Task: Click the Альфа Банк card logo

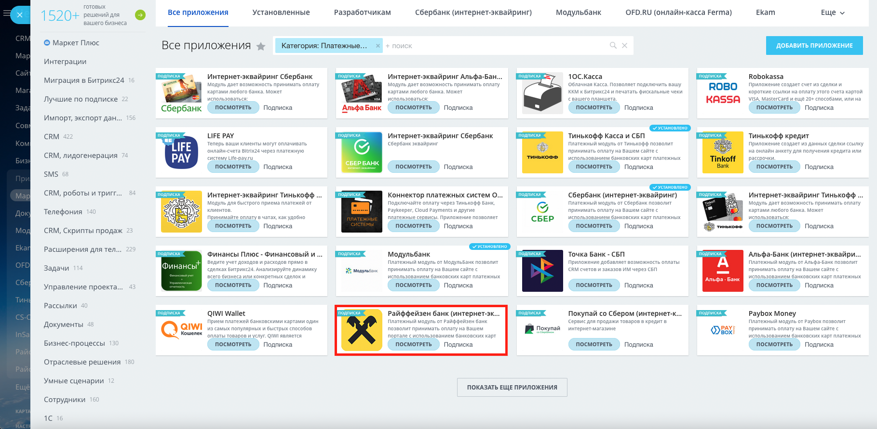Action: click(x=362, y=93)
